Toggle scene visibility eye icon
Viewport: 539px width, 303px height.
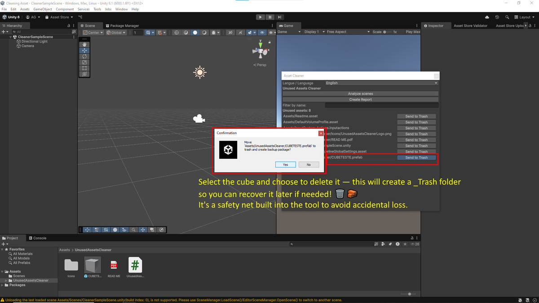[x=262, y=32]
